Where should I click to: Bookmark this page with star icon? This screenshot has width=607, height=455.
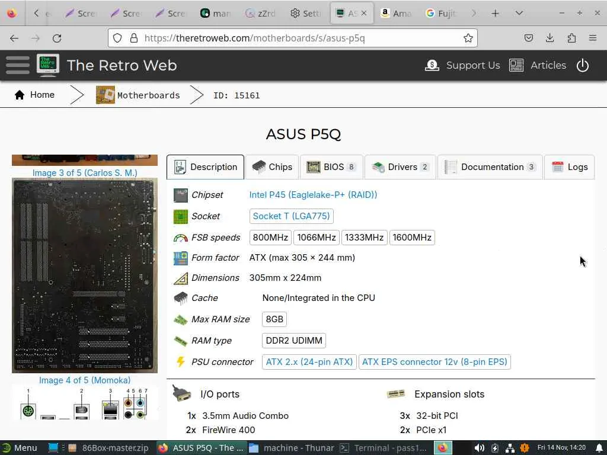pyautogui.click(x=468, y=38)
